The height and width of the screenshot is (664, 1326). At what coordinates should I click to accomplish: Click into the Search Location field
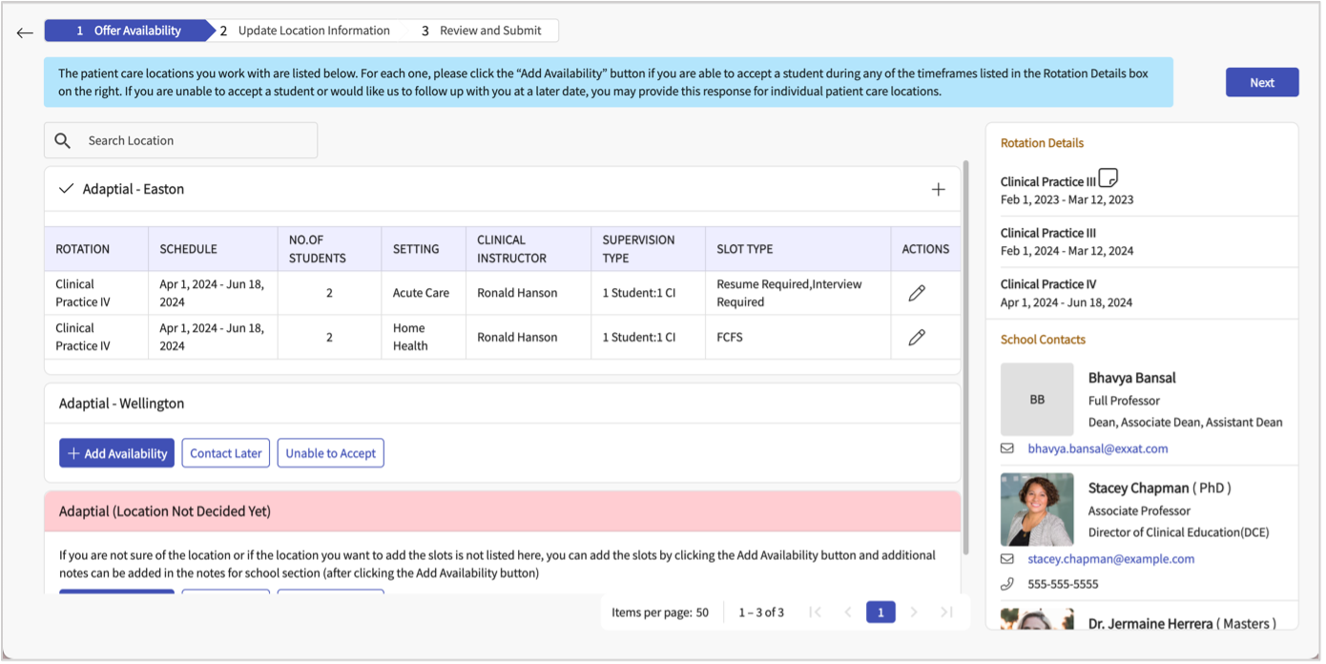pyautogui.click(x=196, y=140)
